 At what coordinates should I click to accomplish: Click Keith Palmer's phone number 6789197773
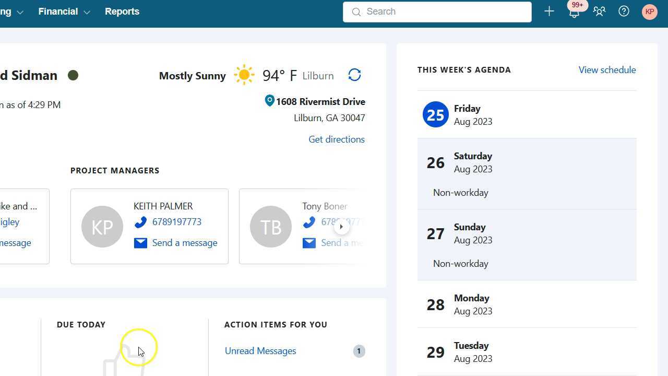click(177, 222)
